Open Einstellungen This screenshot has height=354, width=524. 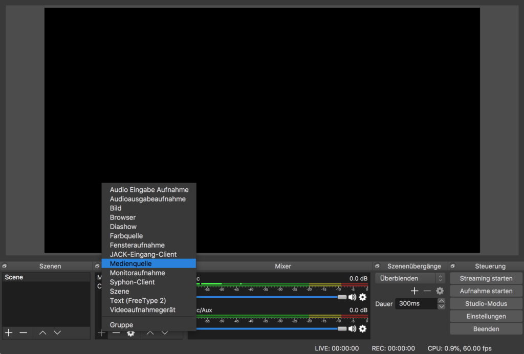(486, 316)
